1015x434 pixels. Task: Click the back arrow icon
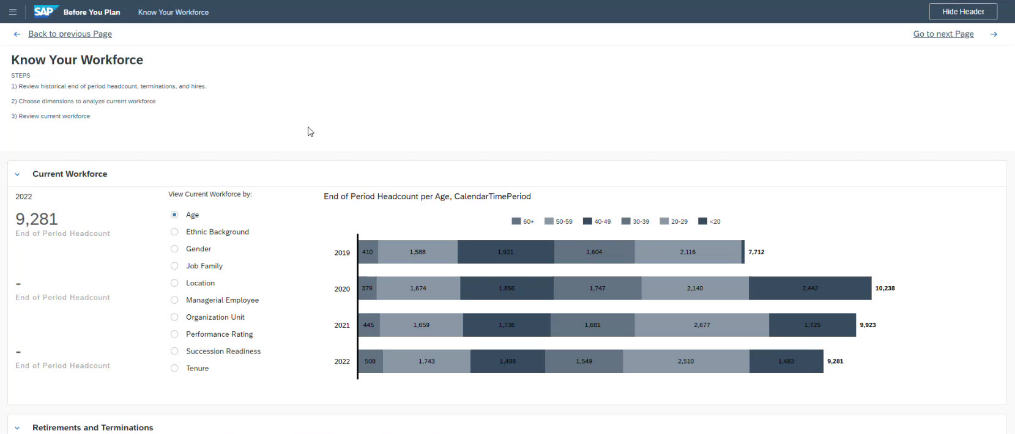(17, 34)
